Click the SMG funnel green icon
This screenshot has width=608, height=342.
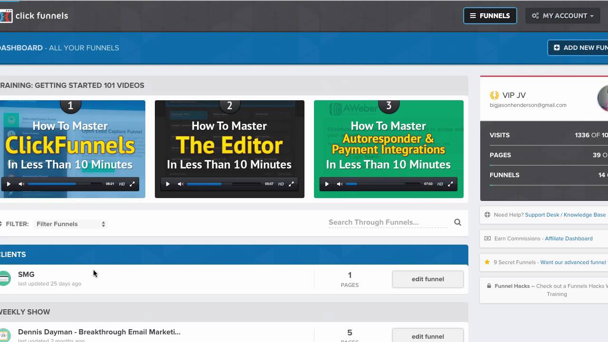point(5,278)
